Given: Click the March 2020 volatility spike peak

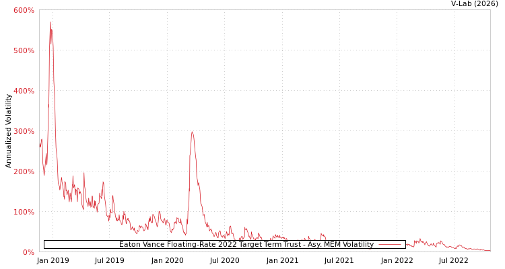Looking at the screenshot, I should (x=193, y=132).
